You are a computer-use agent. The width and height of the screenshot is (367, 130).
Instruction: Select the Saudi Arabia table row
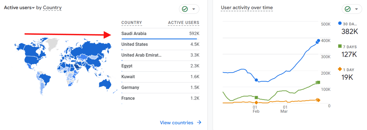tap(160, 34)
